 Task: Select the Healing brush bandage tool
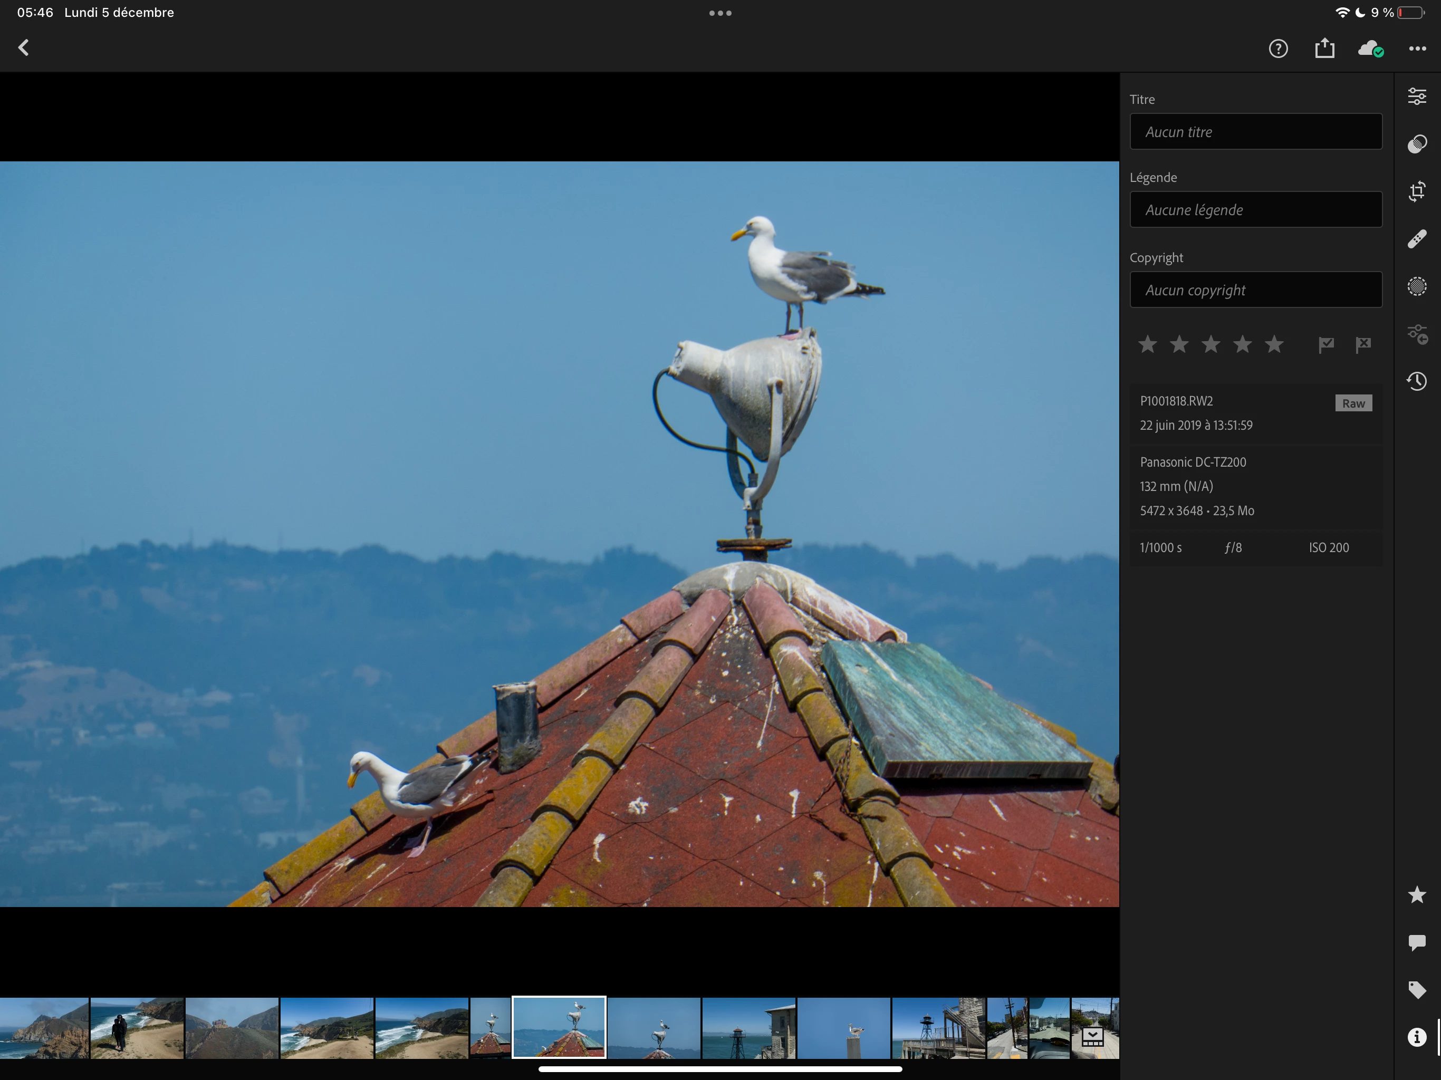pos(1416,239)
